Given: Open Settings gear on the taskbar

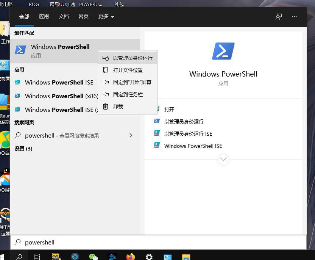Looking at the screenshot, I should tap(149, 257).
